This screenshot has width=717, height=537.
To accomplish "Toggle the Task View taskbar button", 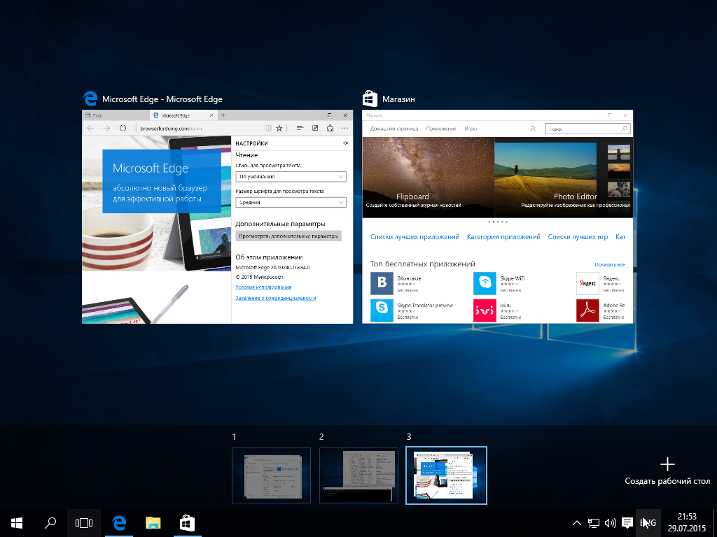I will 84,523.
